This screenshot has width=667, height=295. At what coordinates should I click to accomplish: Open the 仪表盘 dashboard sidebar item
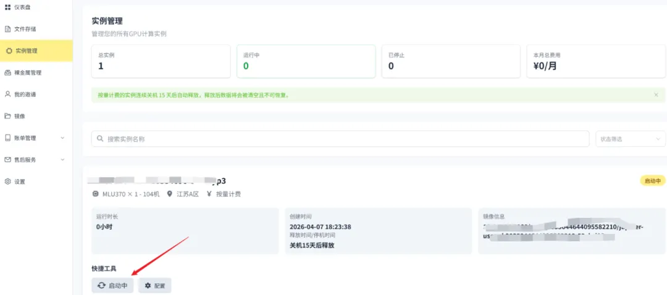tap(36, 7)
